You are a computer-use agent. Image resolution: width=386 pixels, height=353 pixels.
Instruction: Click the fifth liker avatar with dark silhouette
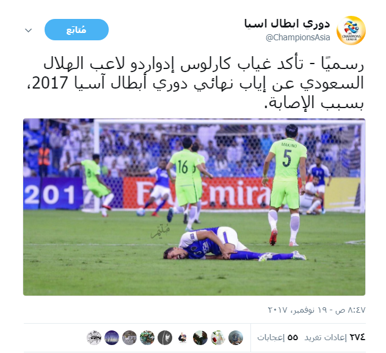point(165,338)
